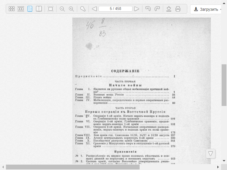Image resolution: width=227 pixels, height=170 pixels.
Task: Click page number 227 in contents
Action: [x=173, y=135]
